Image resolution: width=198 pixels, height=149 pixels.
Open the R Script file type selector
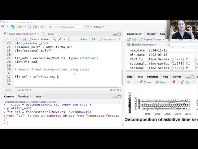coord(116,90)
